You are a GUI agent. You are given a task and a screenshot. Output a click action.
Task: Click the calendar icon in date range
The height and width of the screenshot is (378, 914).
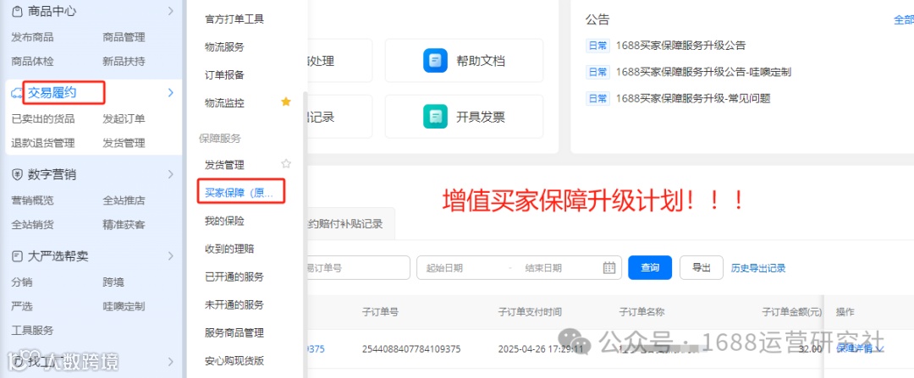tap(608, 268)
